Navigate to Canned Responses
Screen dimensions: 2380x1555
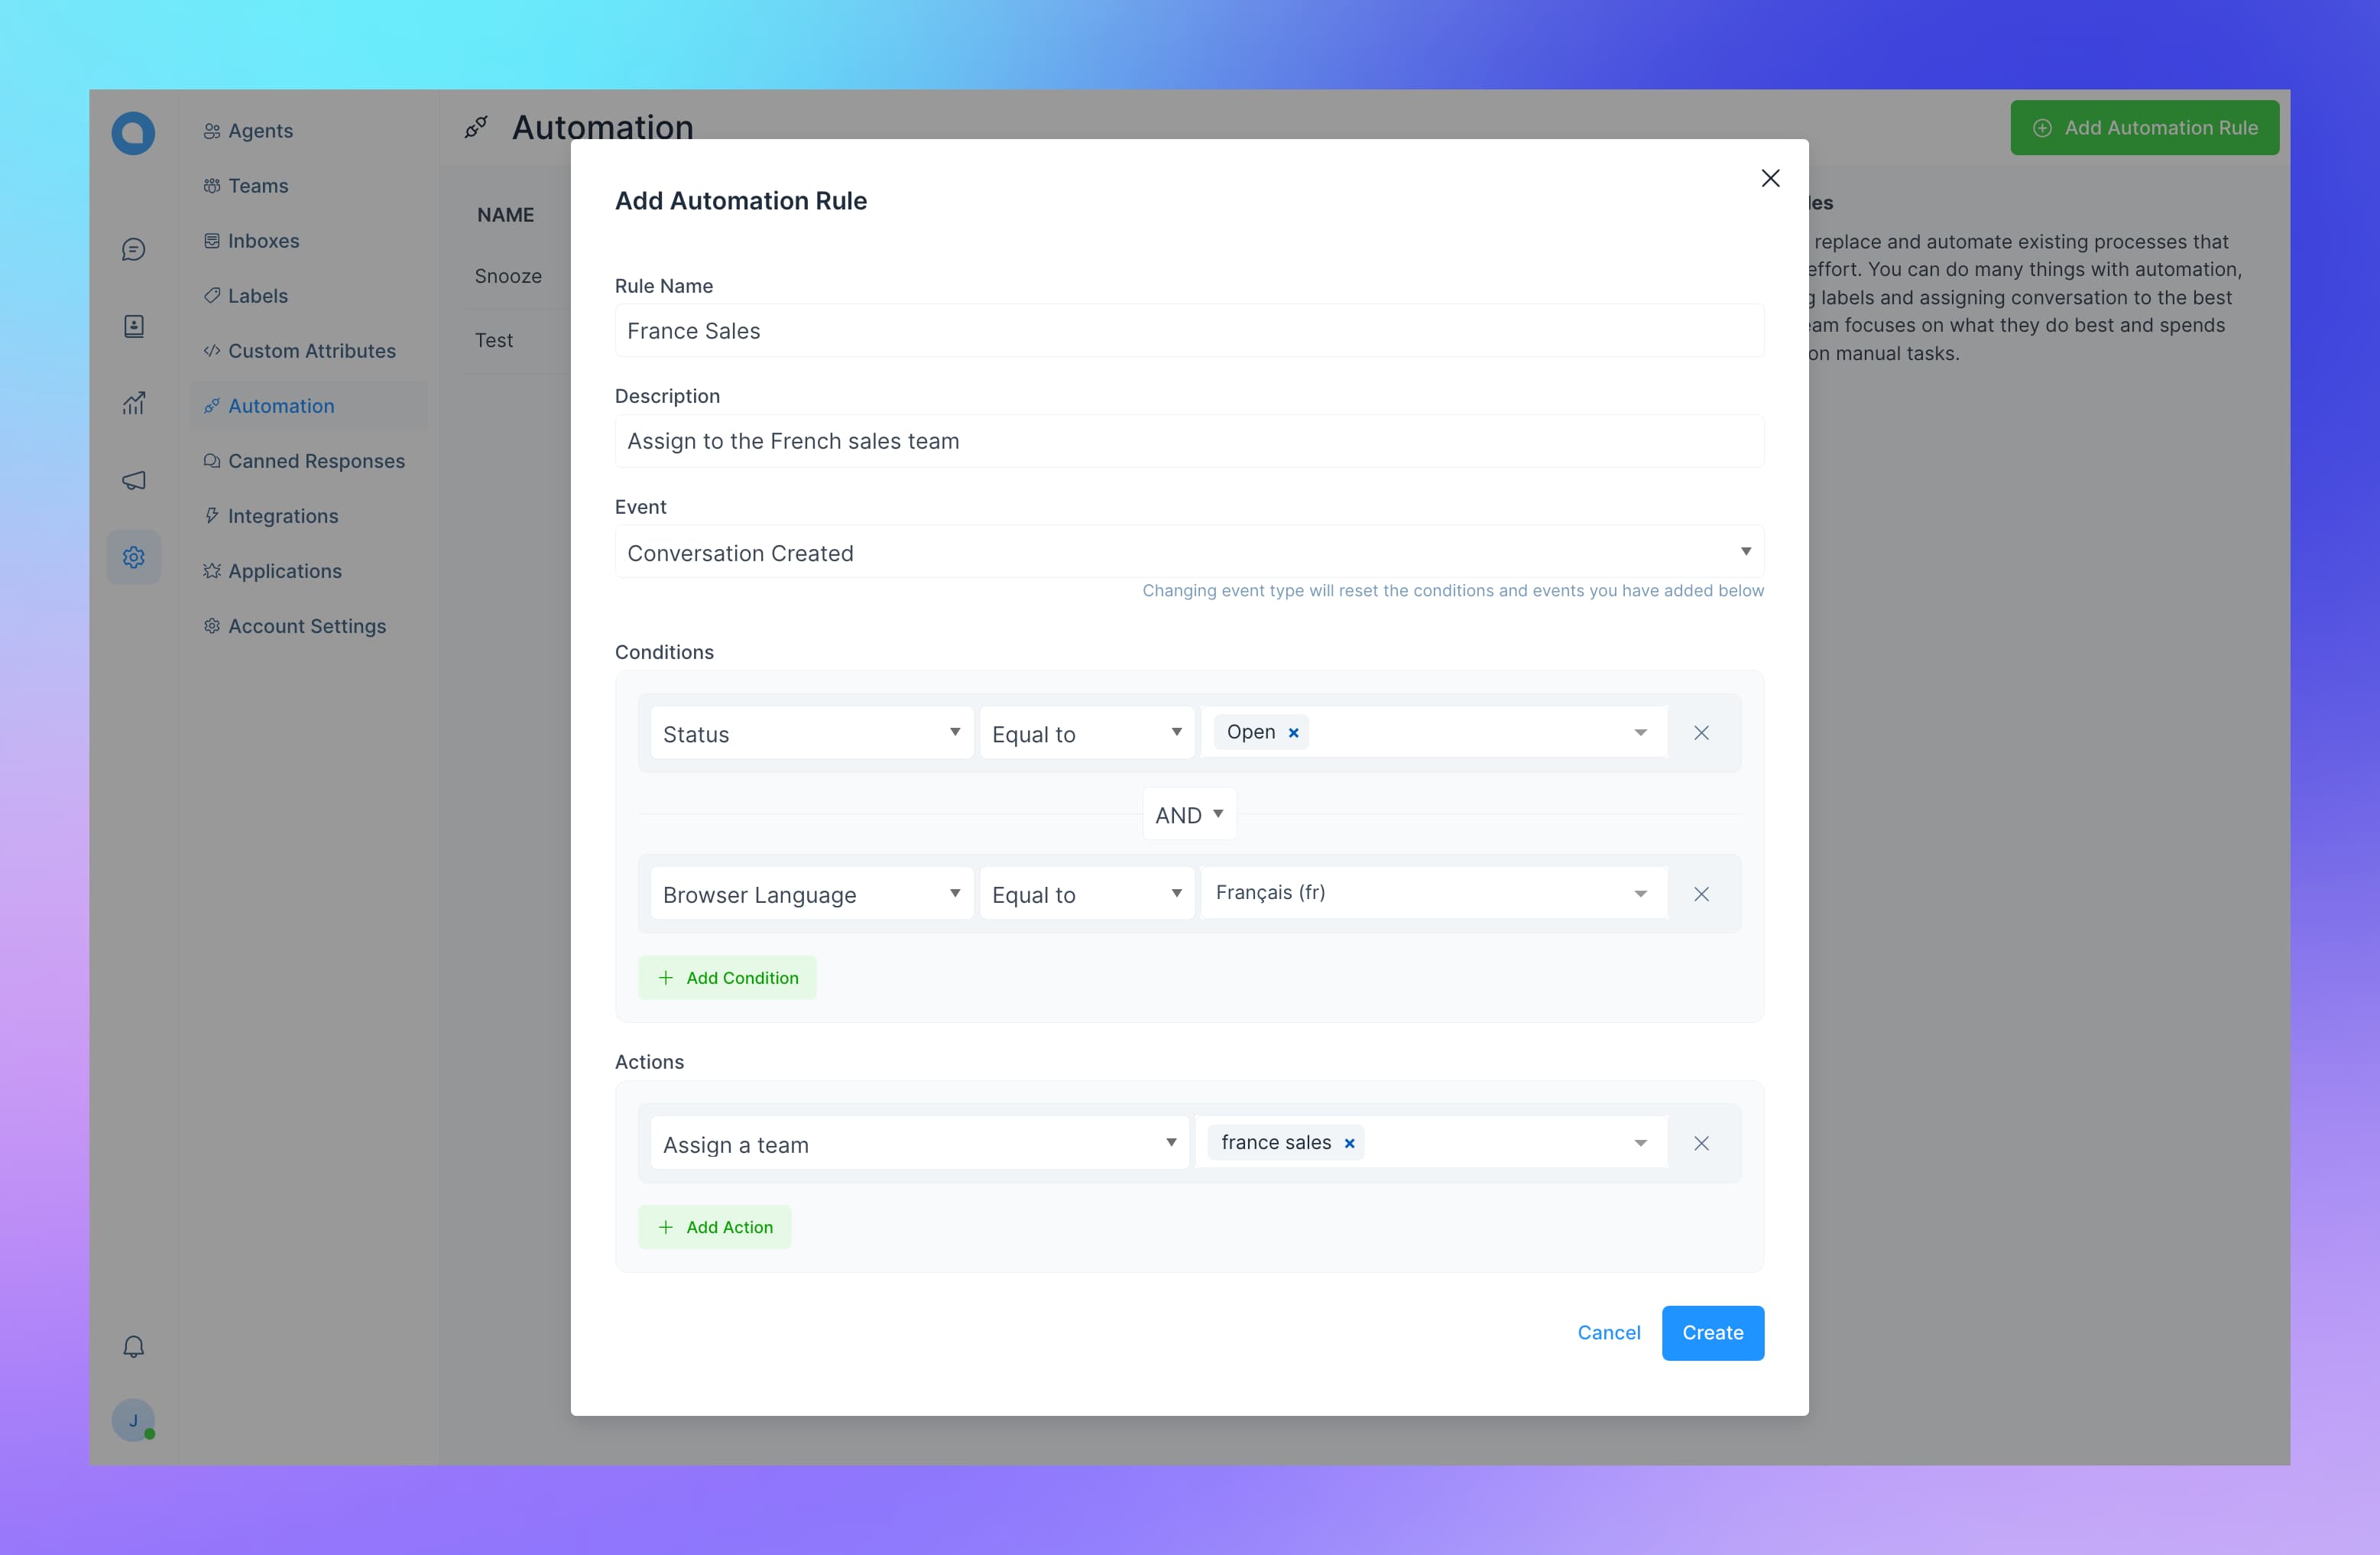pyautogui.click(x=316, y=460)
